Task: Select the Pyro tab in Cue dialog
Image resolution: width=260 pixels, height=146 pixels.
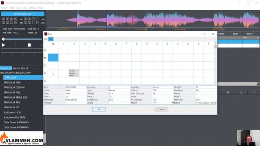Action: point(51,39)
